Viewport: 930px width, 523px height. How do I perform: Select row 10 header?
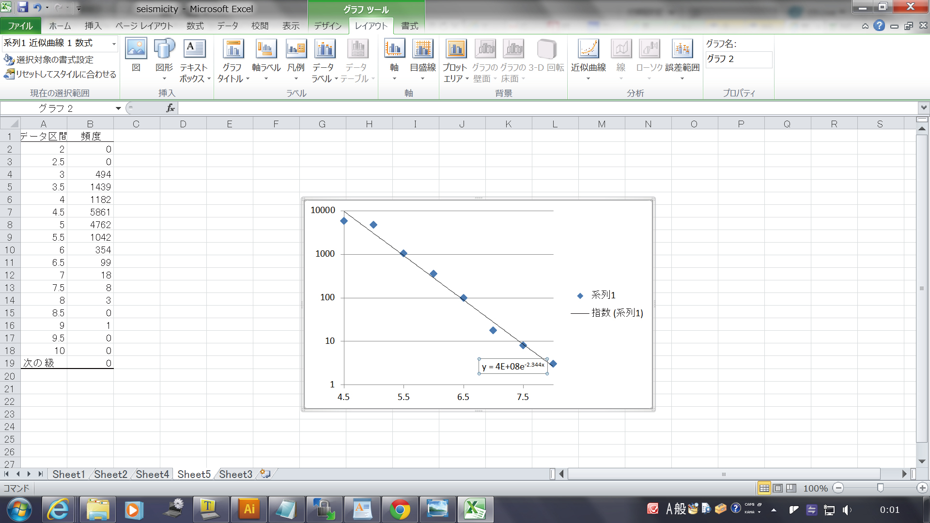[10, 250]
